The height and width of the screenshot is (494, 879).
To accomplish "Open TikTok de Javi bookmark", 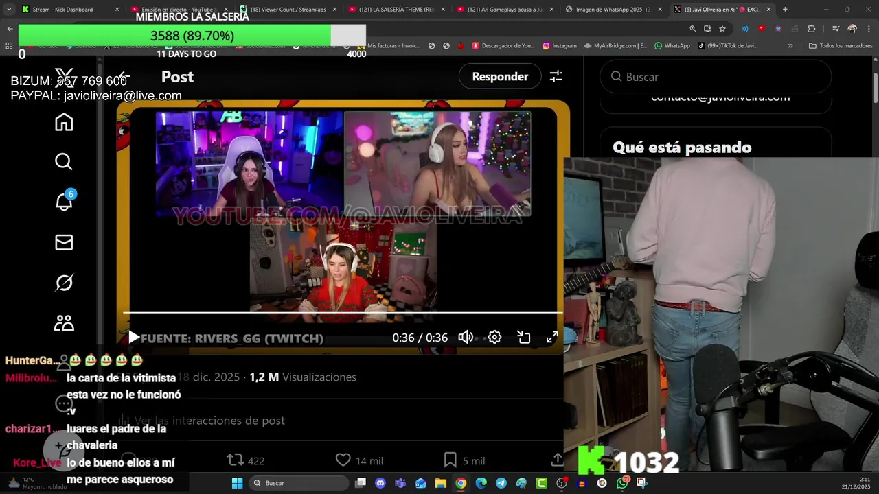I will tap(727, 46).
